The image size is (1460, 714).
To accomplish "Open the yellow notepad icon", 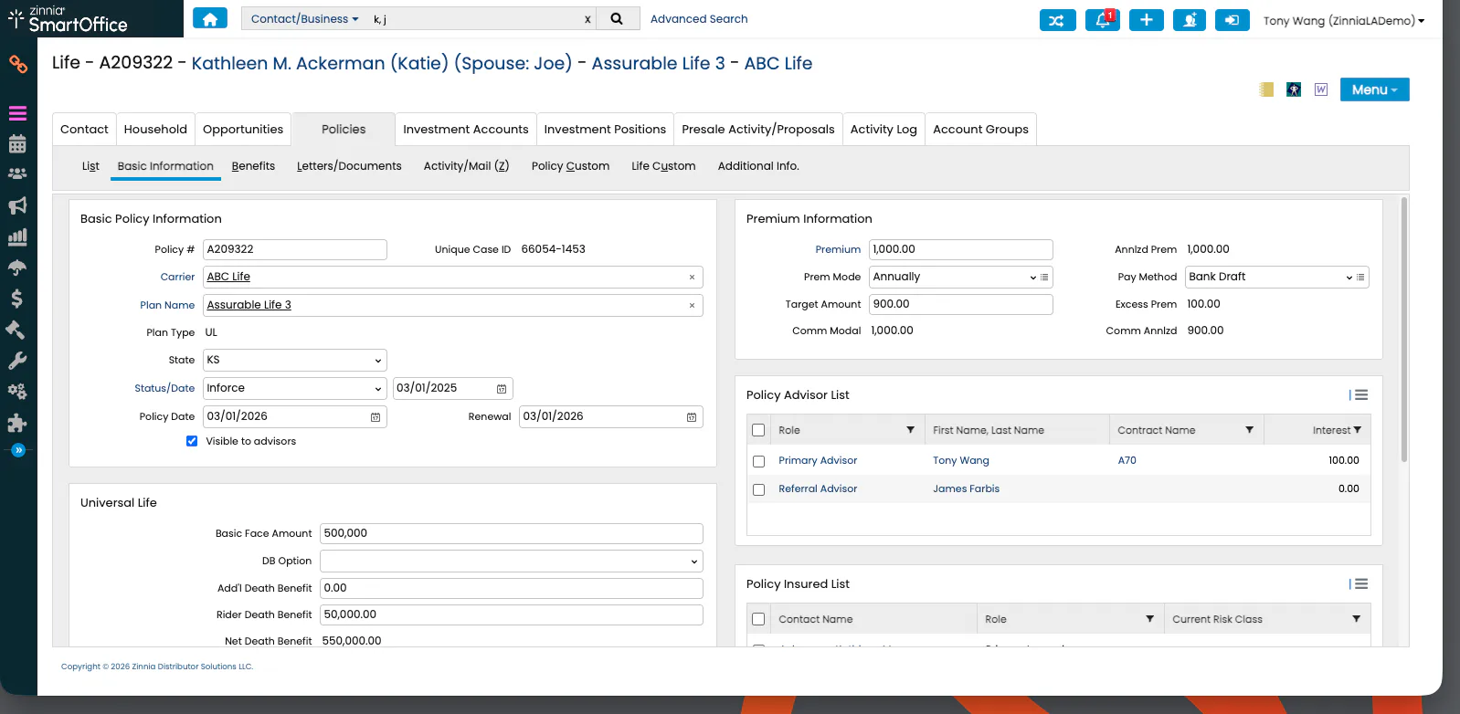I will point(1266,89).
